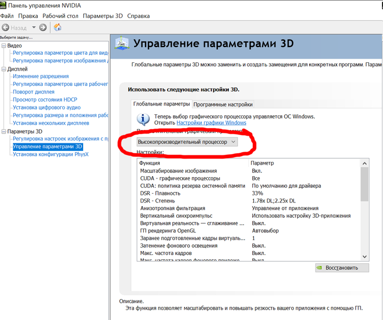Collapse the Дисплей tree node
The width and height of the screenshot is (383, 320).
(x=4, y=69)
